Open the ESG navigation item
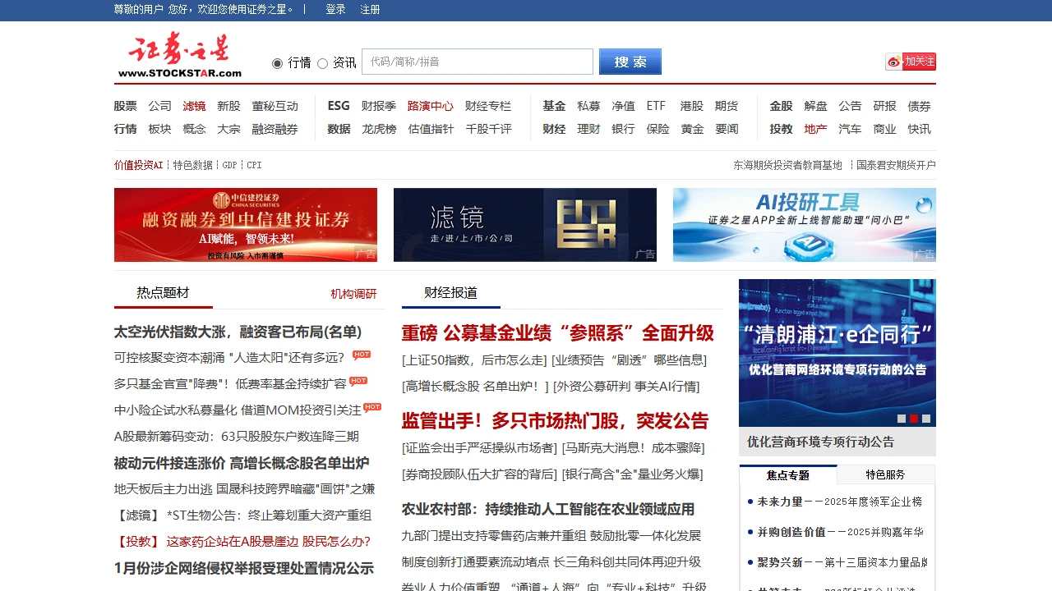1052x591 pixels. point(338,106)
